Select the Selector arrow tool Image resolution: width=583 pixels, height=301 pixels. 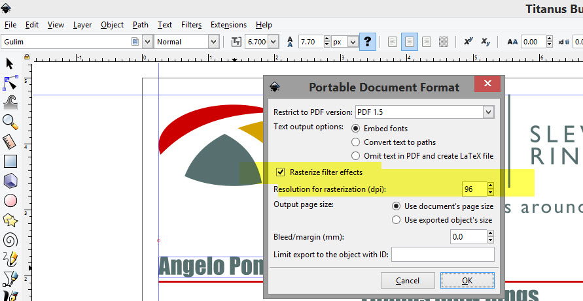click(10, 64)
